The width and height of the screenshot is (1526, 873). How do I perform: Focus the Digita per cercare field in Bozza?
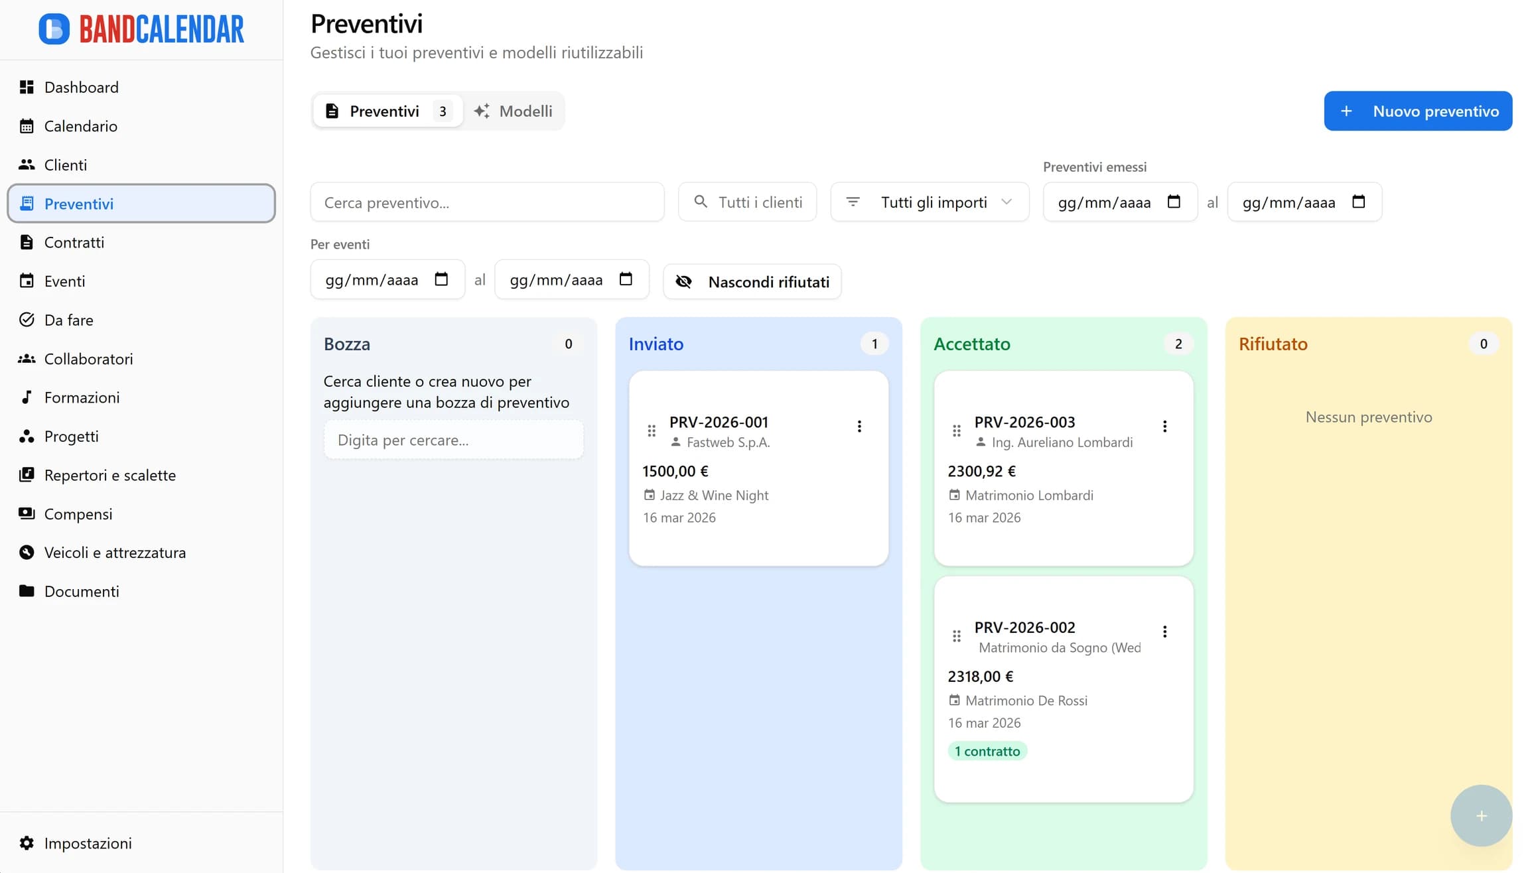tap(454, 440)
